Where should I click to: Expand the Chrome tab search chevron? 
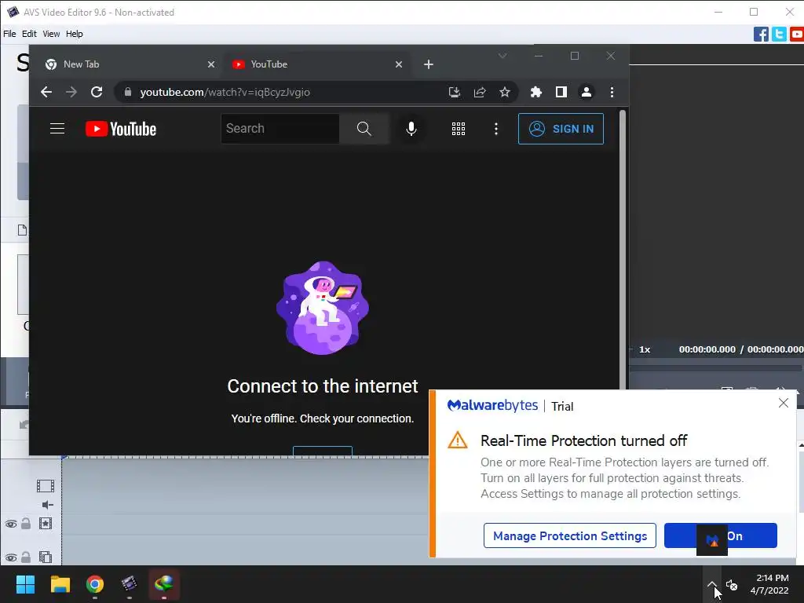502,56
